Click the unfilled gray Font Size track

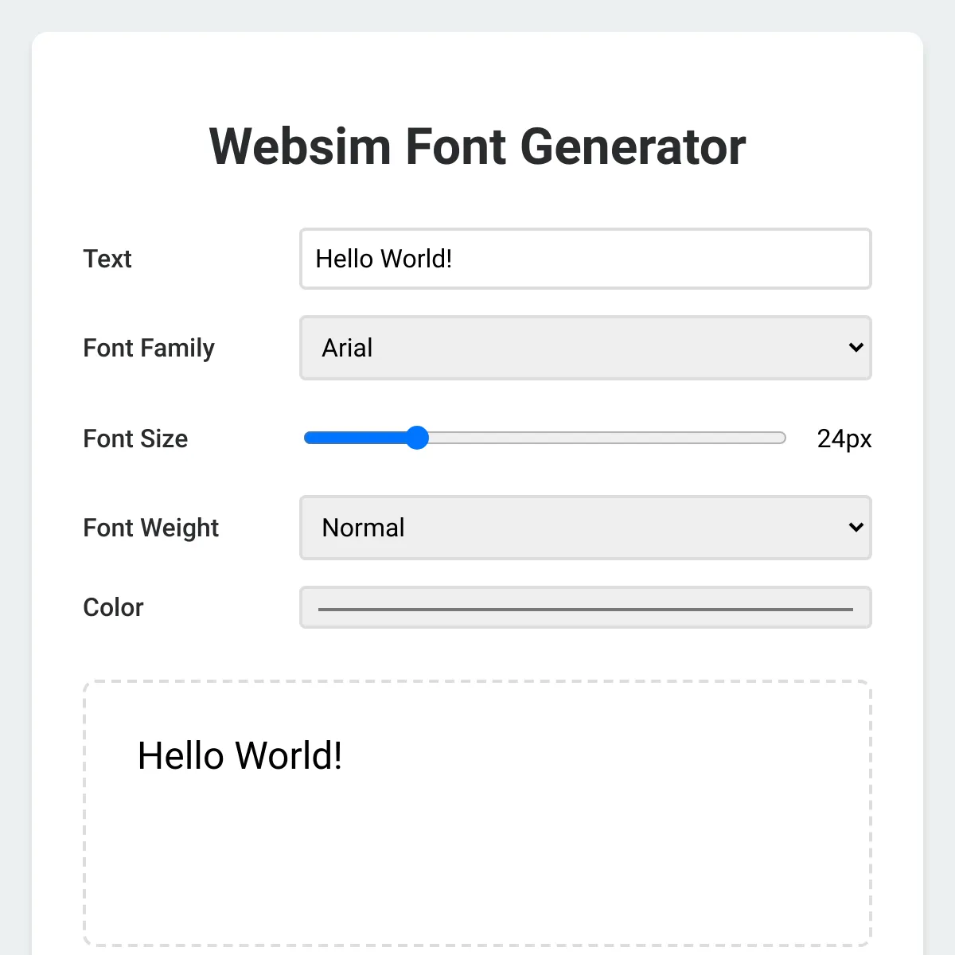pos(605,438)
